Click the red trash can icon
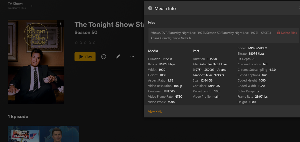 [278, 33]
